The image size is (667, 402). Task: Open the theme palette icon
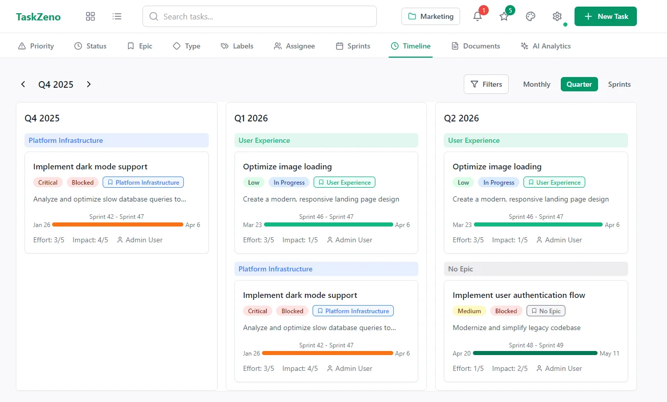point(531,16)
